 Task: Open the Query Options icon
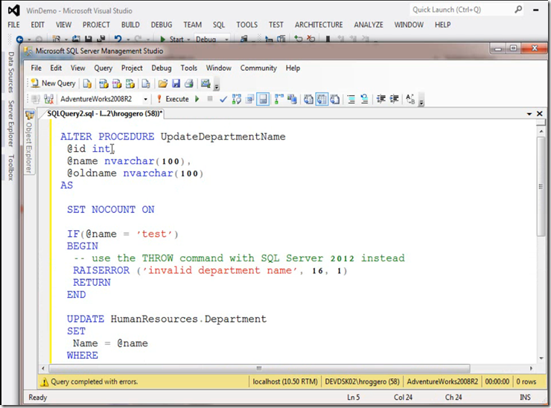click(249, 100)
